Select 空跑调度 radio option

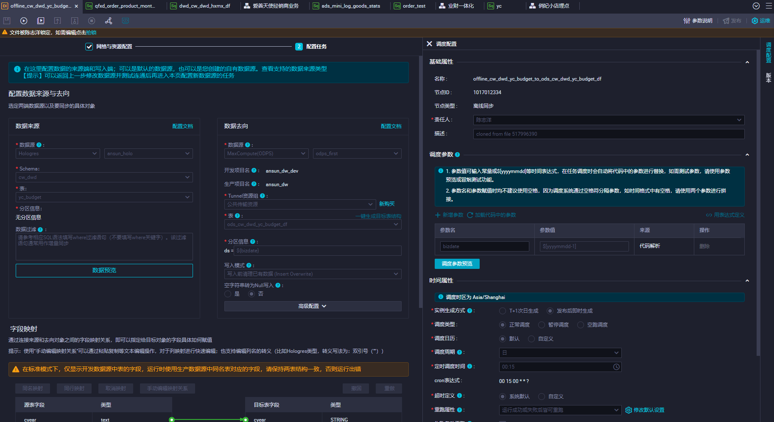(581, 325)
